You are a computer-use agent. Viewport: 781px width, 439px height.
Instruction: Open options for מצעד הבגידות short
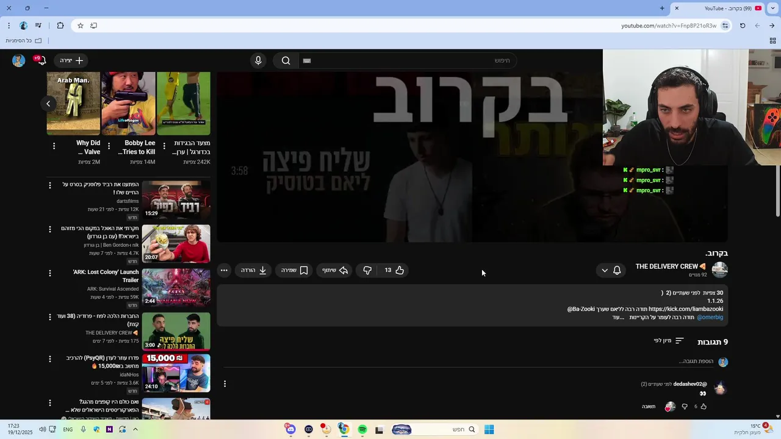(164, 146)
